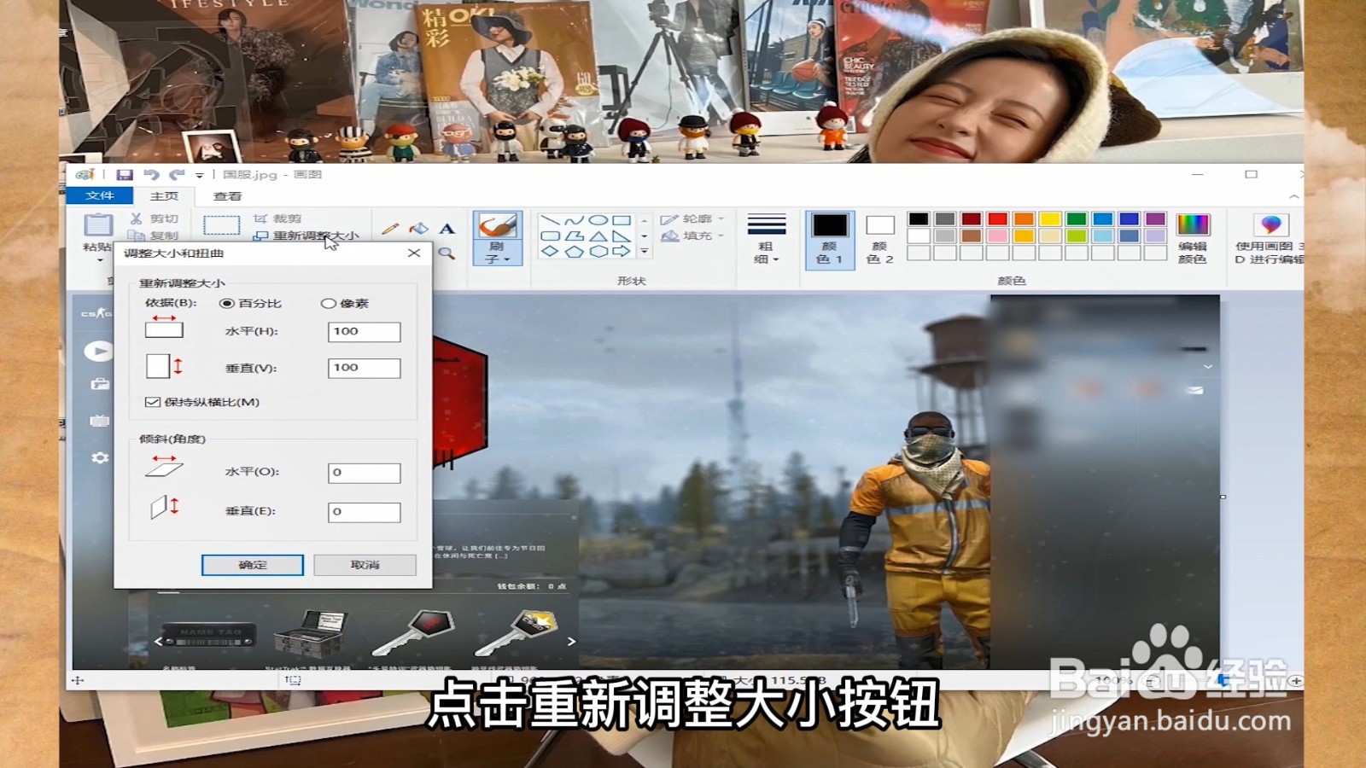The width and height of the screenshot is (1366, 768).
Task: Open 编辑颜色 (Edit colors)
Action: click(1193, 239)
